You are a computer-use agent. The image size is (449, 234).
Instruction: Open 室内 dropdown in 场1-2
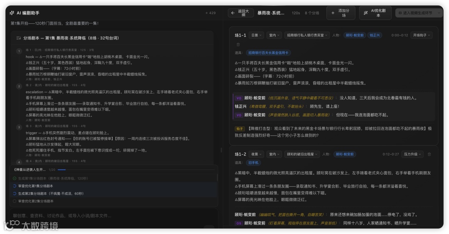click(274, 154)
